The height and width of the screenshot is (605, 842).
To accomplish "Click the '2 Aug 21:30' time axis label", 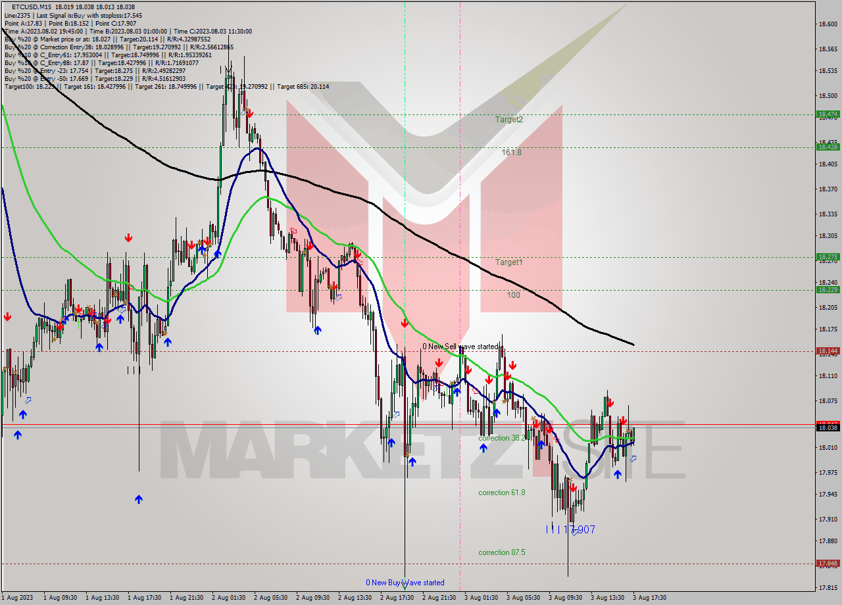I will point(439,598).
